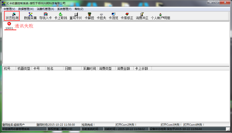
Task: Click the 卡库修正 card database fix icon
Action: 127,16
